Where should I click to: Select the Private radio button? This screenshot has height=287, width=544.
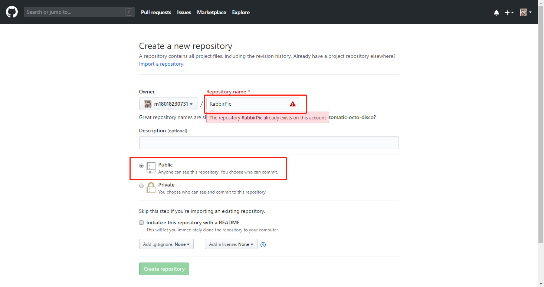141,186
